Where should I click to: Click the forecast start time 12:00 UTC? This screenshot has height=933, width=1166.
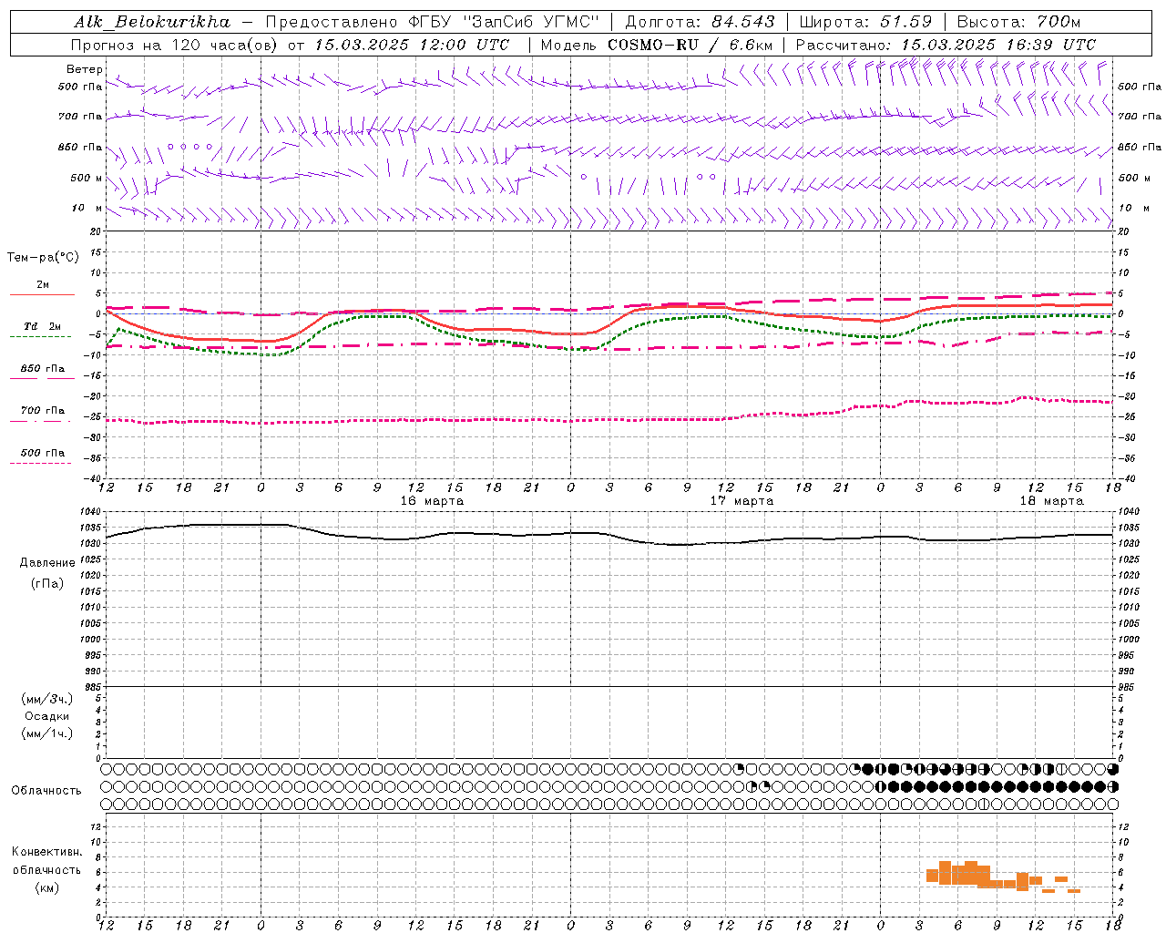465,45
